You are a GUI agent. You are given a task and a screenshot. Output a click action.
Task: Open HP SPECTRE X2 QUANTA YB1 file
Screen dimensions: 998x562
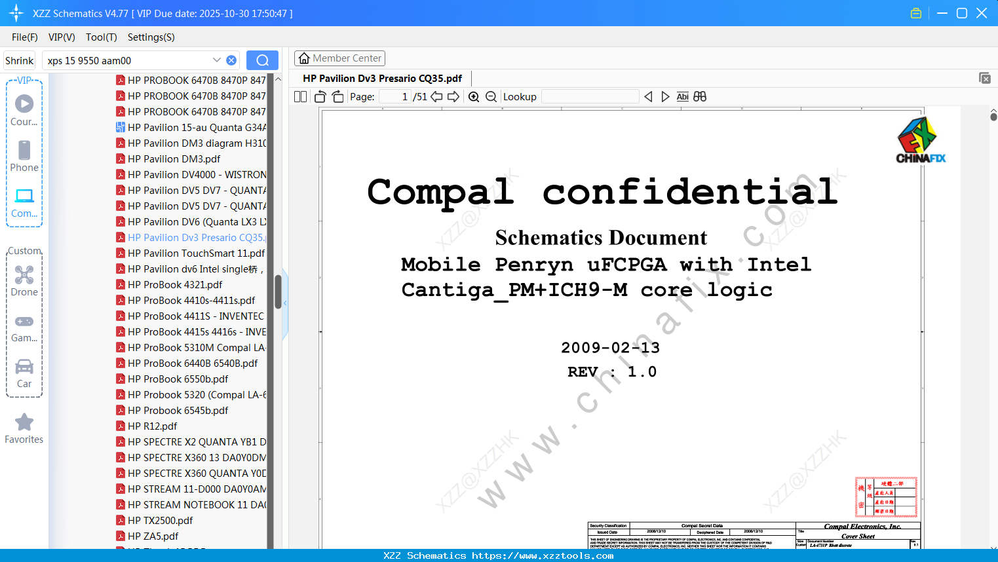191,442
